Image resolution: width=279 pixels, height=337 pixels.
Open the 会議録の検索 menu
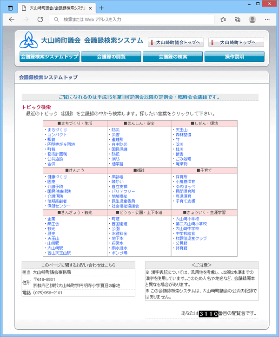173,57
